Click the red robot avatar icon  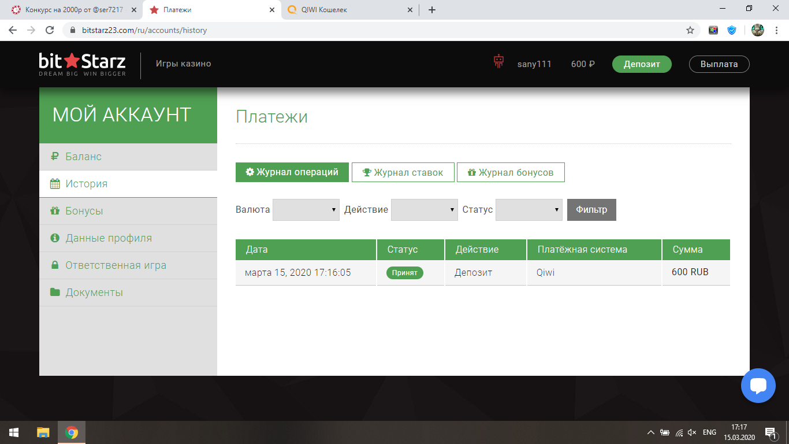[x=498, y=62]
